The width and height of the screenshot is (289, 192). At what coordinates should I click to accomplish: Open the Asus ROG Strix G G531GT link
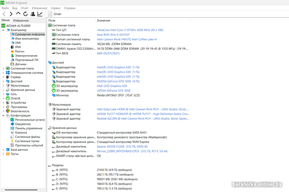pos(113,35)
